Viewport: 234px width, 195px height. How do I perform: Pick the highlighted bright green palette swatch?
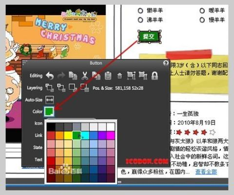[77, 136]
